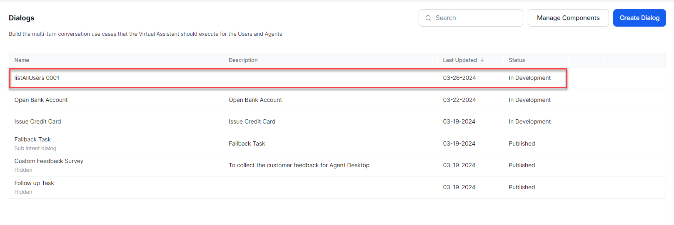Click In Development status of Issue Credit Card
Image resolution: width=674 pixels, height=225 pixels.
click(529, 121)
